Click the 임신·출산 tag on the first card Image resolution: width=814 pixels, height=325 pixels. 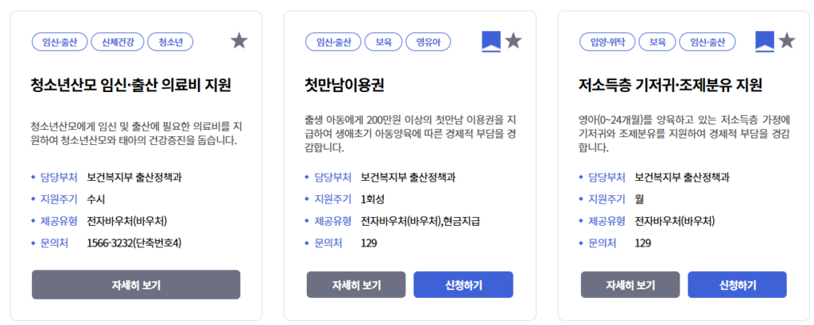[x=60, y=41]
